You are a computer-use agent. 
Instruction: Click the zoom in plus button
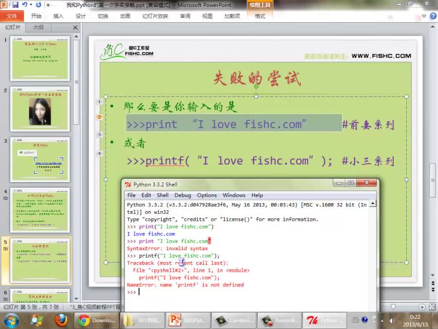point(422,307)
